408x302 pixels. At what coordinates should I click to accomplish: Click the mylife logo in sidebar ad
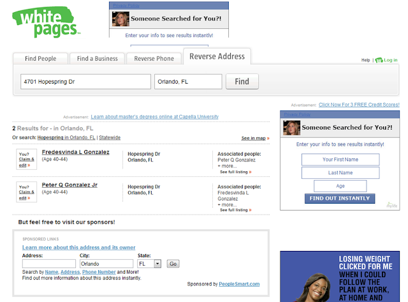pyautogui.click(x=392, y=205)
